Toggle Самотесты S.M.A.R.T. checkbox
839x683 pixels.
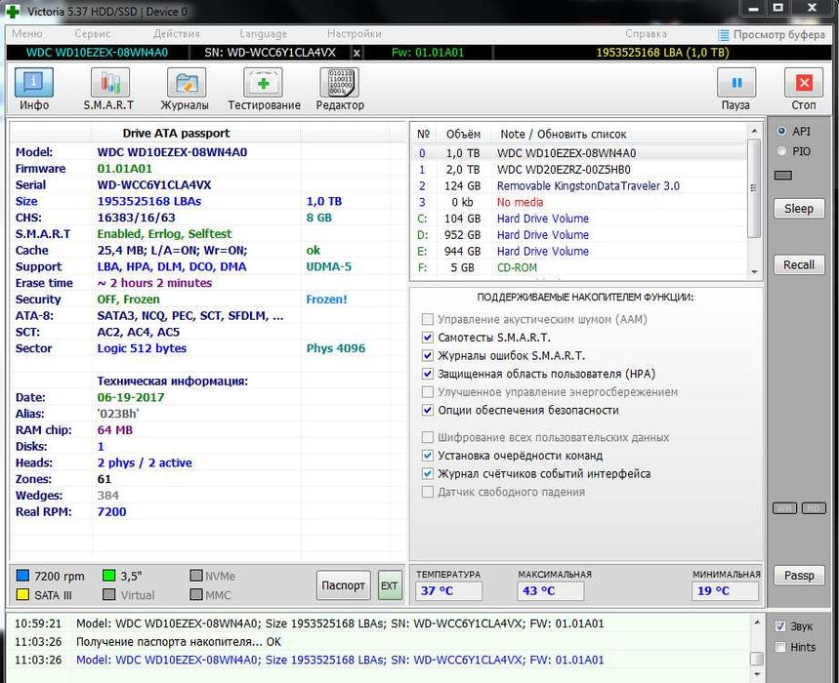[427, 338]
